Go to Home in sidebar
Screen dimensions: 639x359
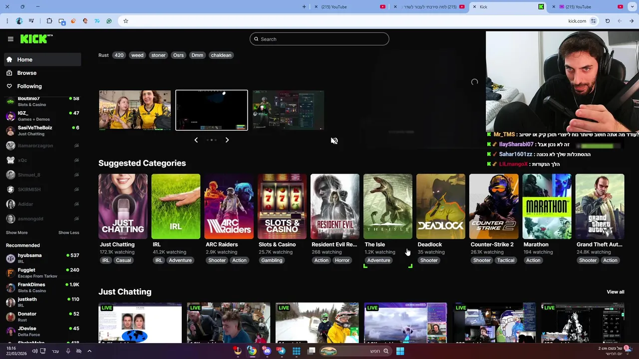pyautogui.click(x=42, y=59)
